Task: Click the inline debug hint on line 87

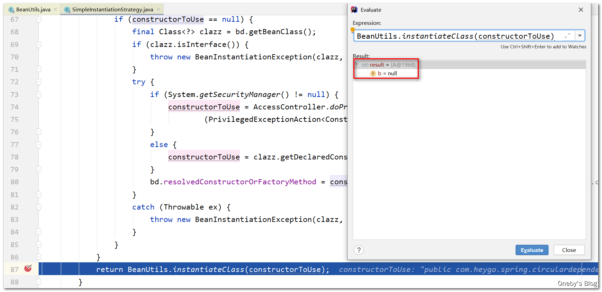Action: click(469, 270)
